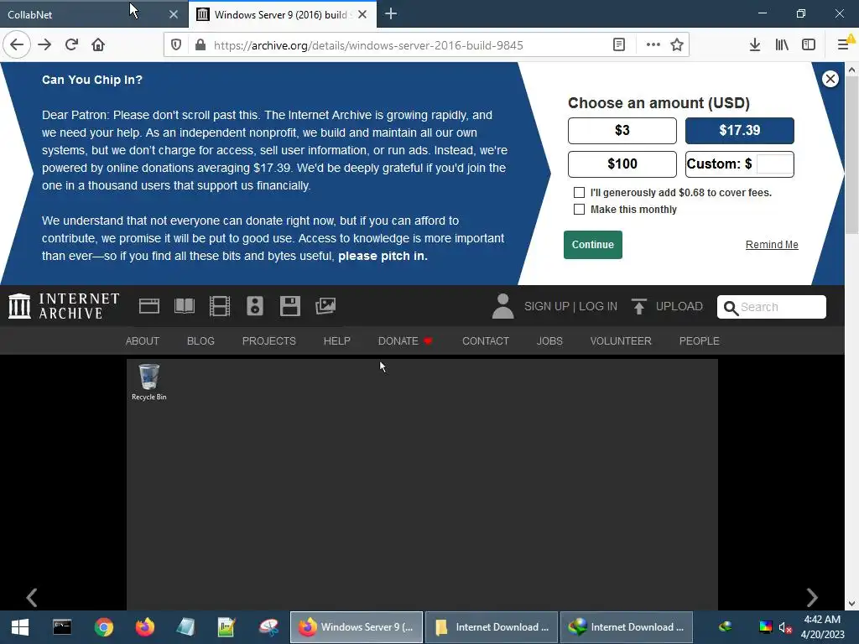
Task: Open the Firefox downloads panel
Action: click(x=755, y=45)
